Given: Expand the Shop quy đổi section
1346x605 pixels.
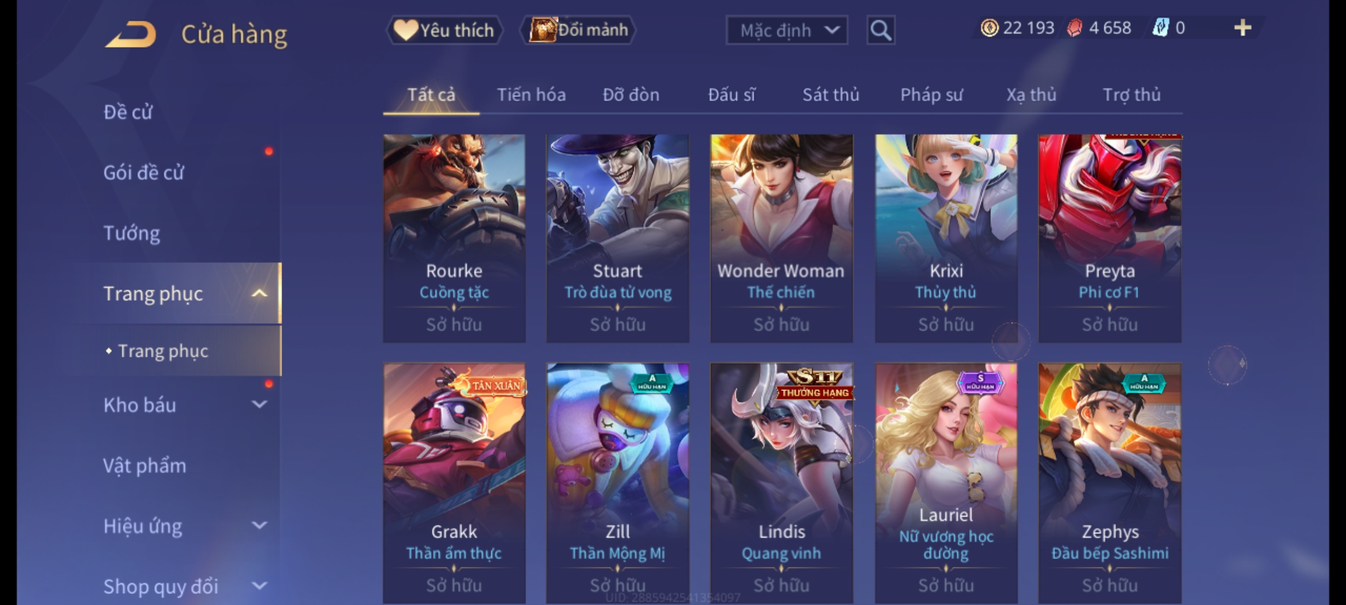Looking at the screenshot, I should (259, 586).
